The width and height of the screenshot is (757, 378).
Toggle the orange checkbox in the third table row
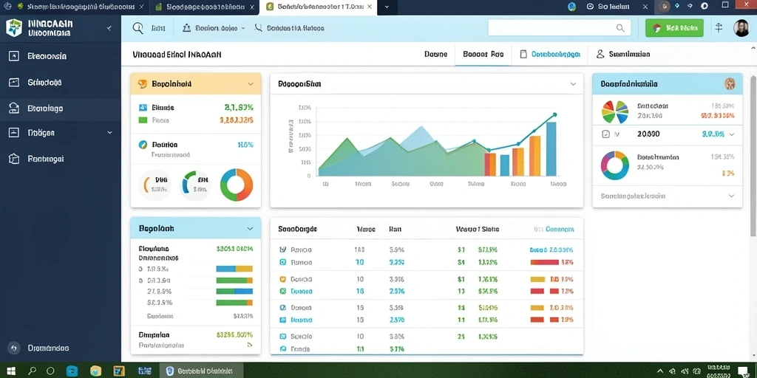coord(283,278)
